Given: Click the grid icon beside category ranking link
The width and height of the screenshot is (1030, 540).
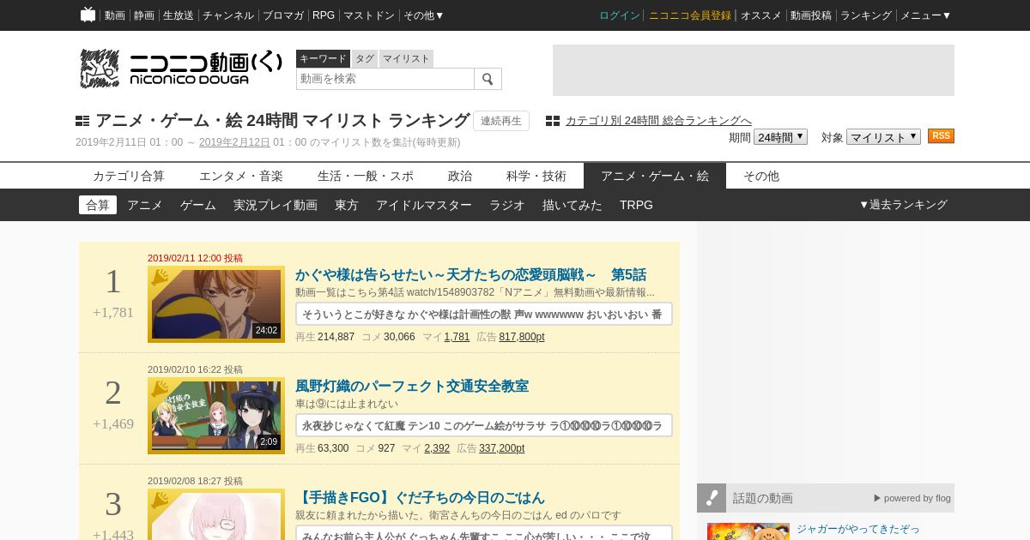Looking at the screenshot, I should tap(553, 121).
